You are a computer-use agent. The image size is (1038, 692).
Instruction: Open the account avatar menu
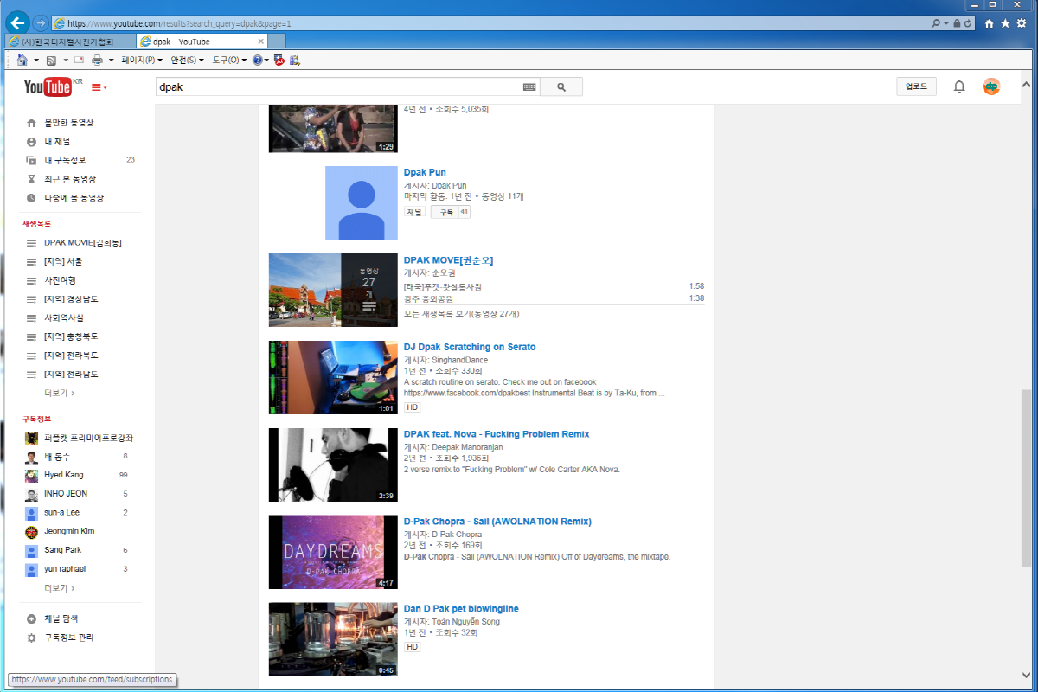(991, 86)
